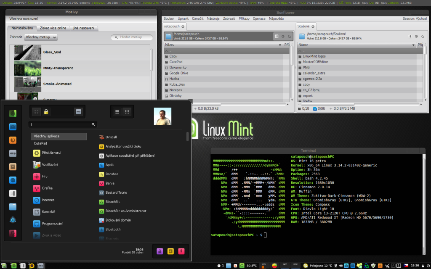The image size is (431, 269).
Task: Open the Nástroje menu in Sunflower
Action: (x=213, y=18)
